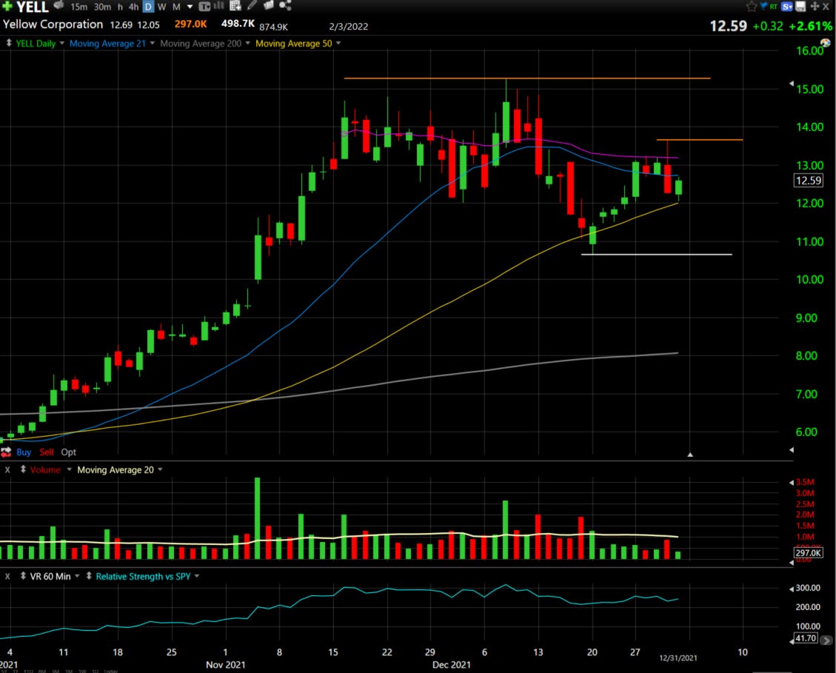
Task: Click the move-window cross arrows icon
Action: pos(814,7)
